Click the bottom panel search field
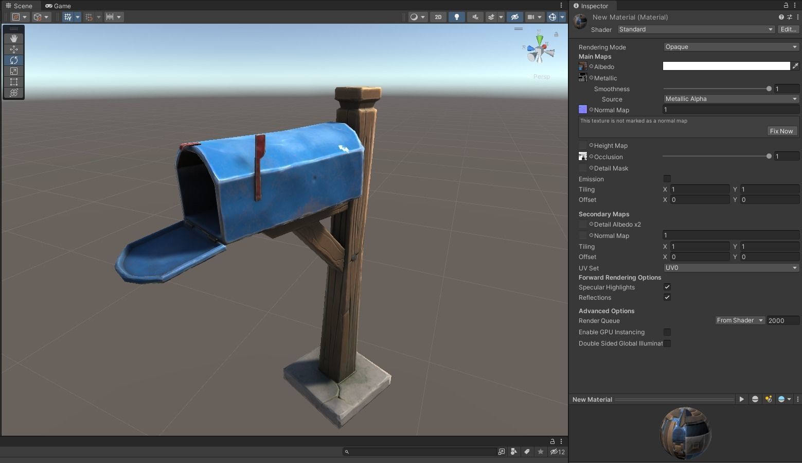The image size is (802, 463). pos(420,452)
